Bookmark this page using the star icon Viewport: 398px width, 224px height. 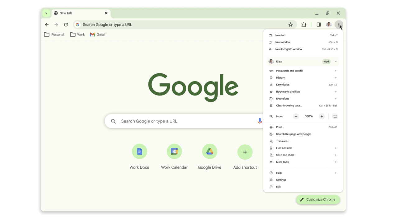tap(290, 25)
